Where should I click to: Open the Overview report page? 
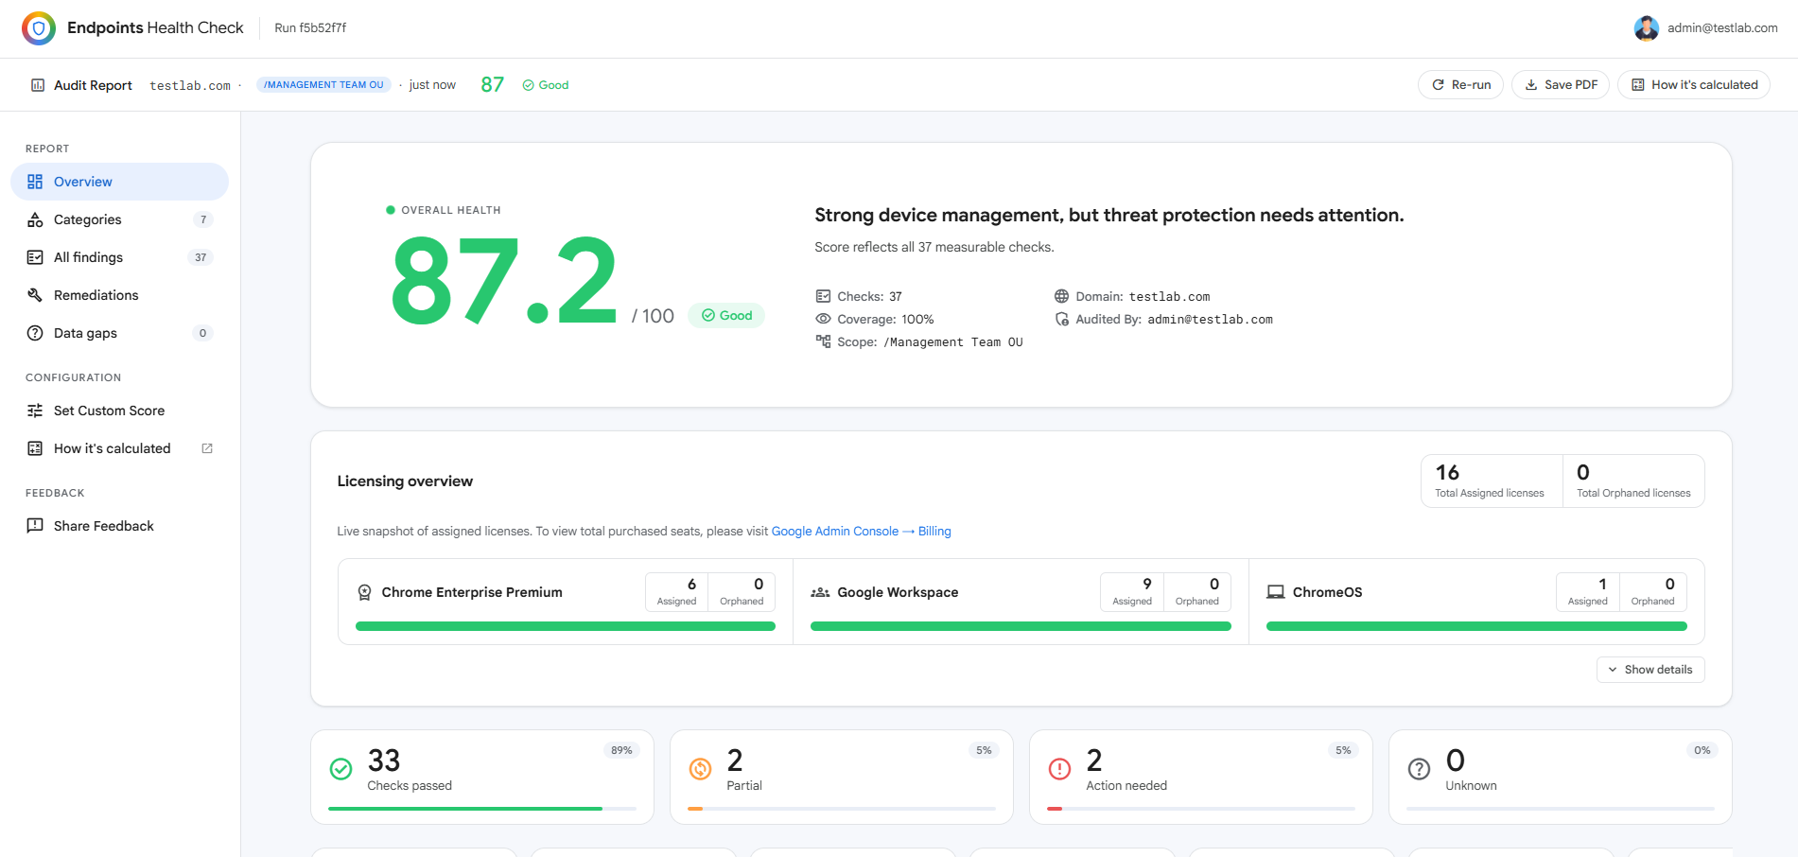tap(119, 182)
